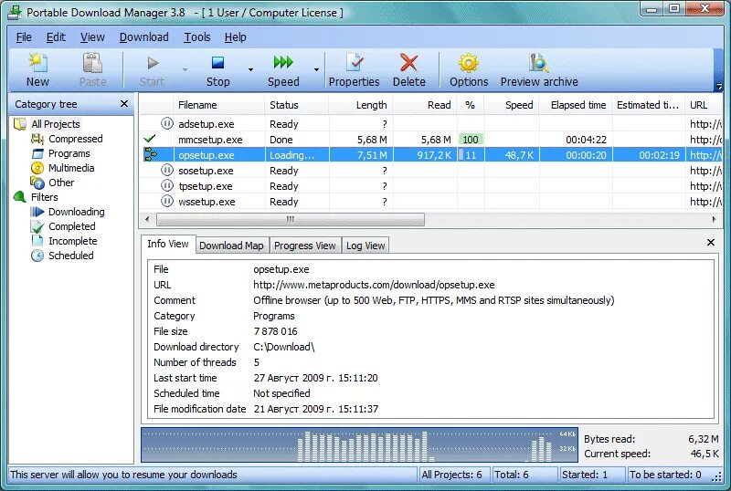Viewport: 731px width, 491px height.
Task: Click pause icon beside wssetup.exe
Action: 166,202
